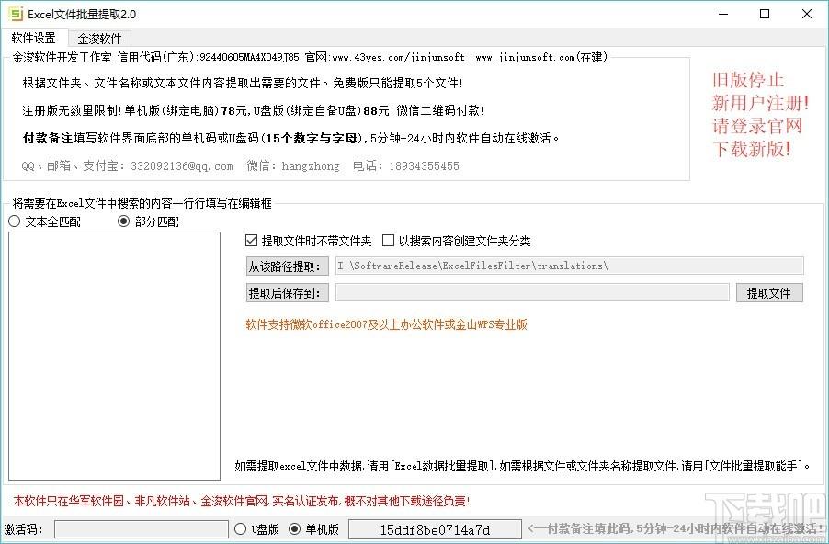Click the empty save destination field
The width and height of the screenshot is (829, 544).
click(x=532, y=293)
